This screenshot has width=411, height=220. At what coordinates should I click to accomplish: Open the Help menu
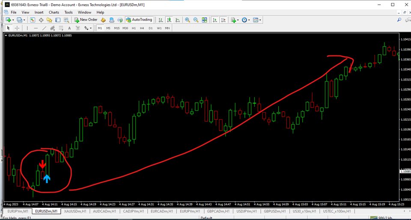(100, 12)
